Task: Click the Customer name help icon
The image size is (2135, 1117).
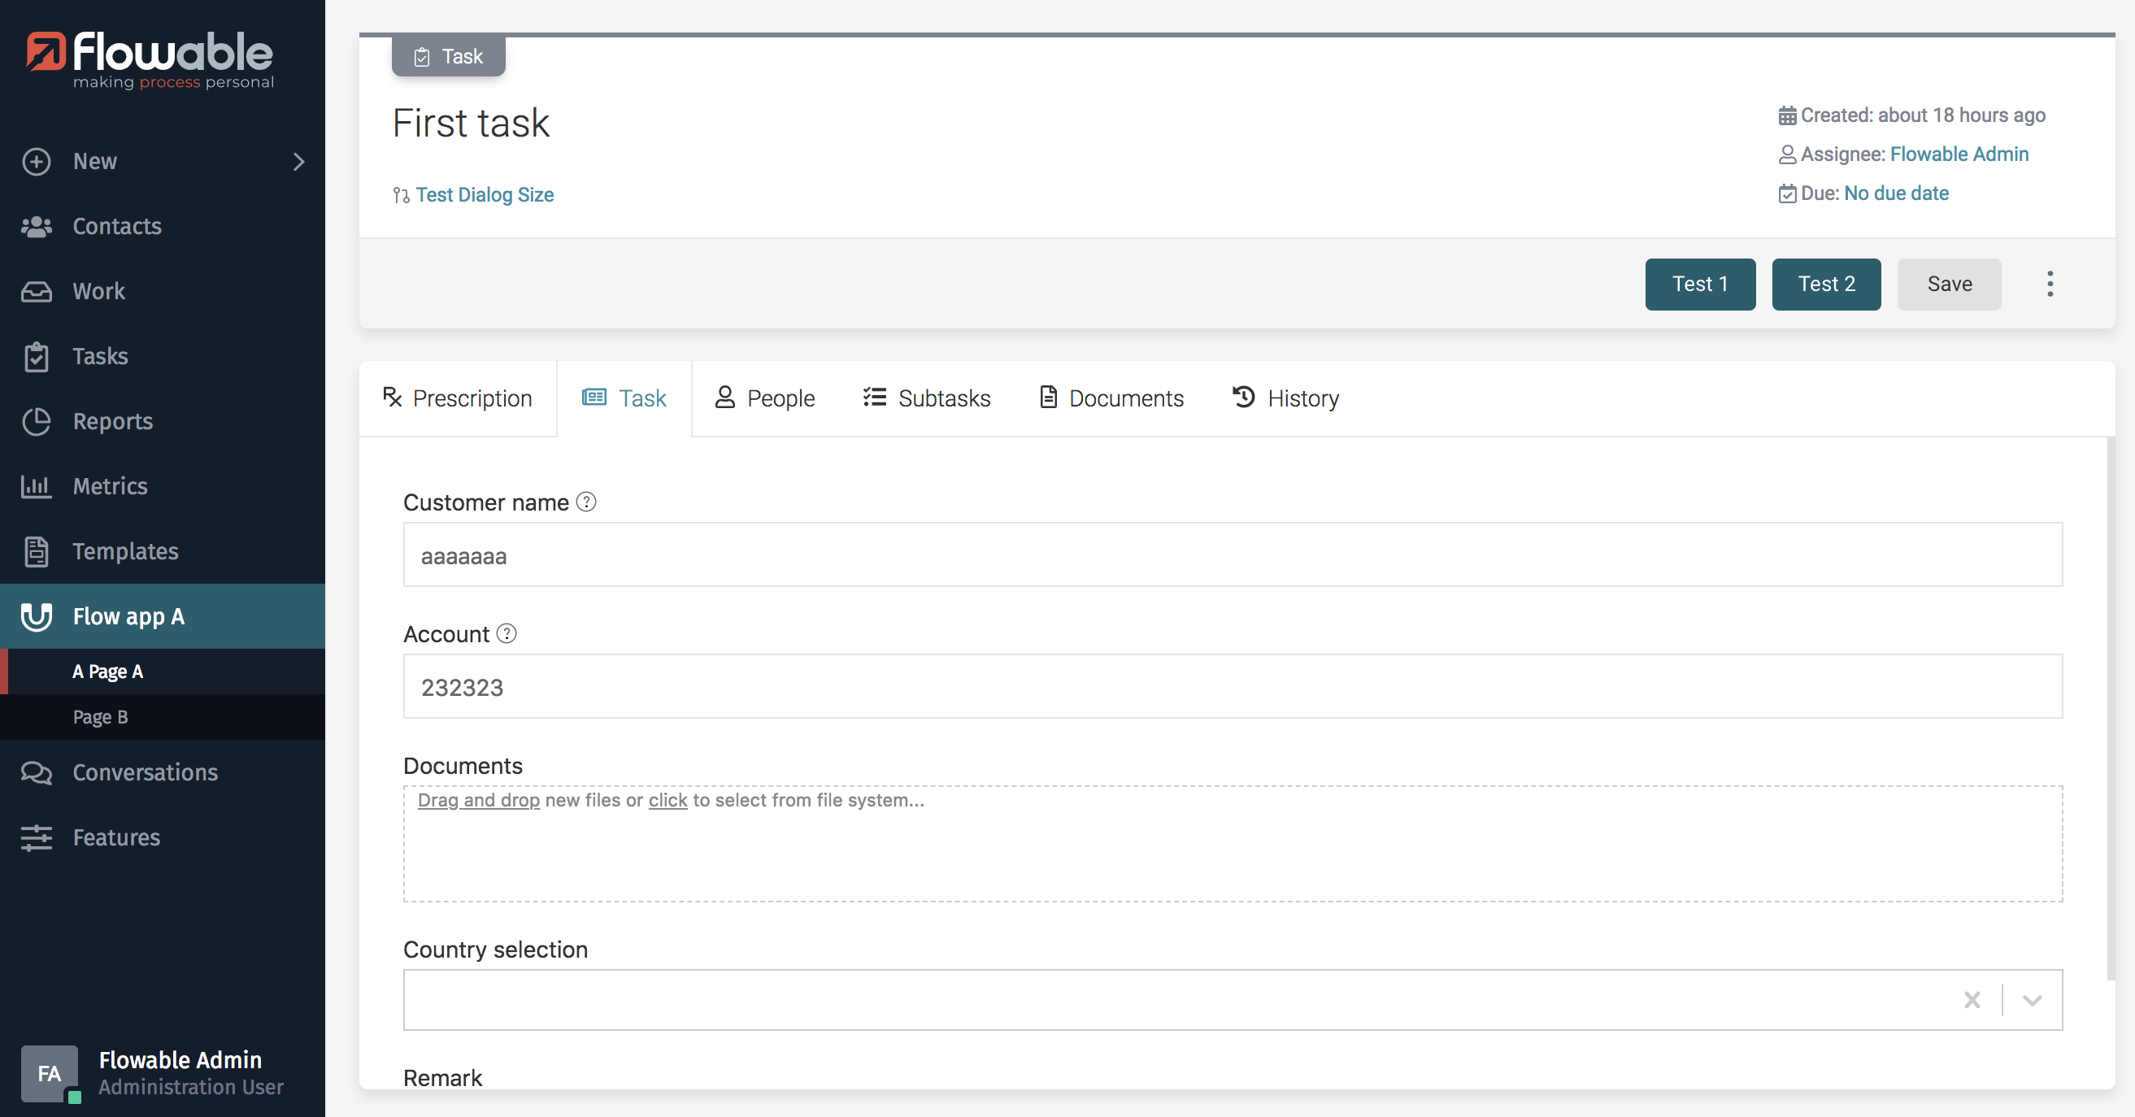Action: click(586, 502)
